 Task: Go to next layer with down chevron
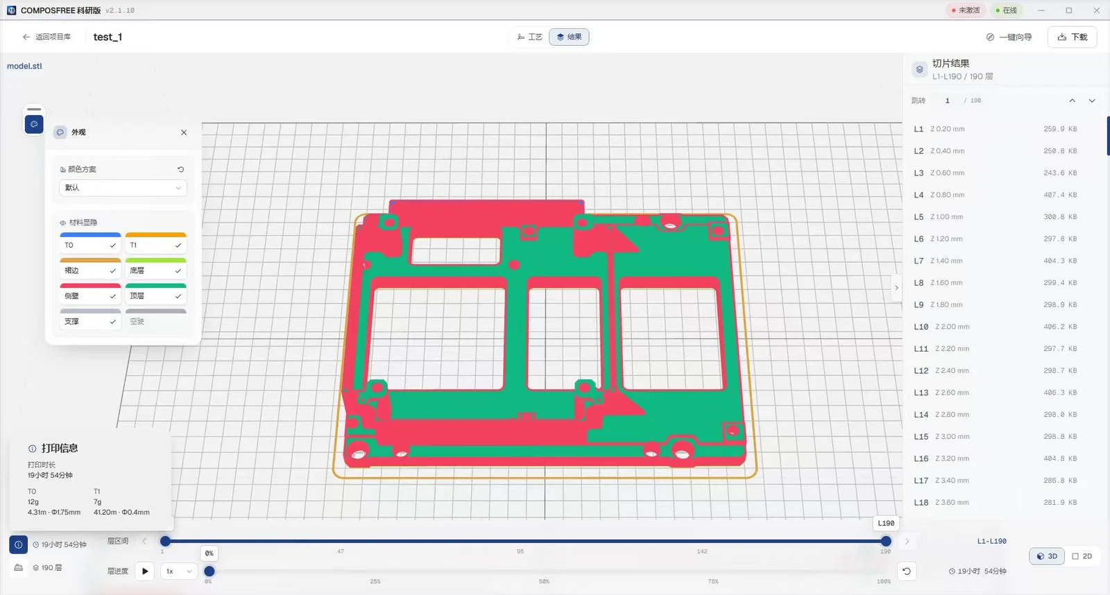click(1092, 101)
